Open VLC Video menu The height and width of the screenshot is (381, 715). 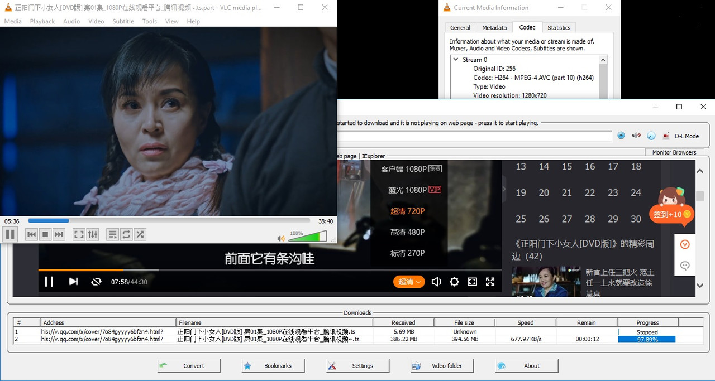click(x=96, y=21)
